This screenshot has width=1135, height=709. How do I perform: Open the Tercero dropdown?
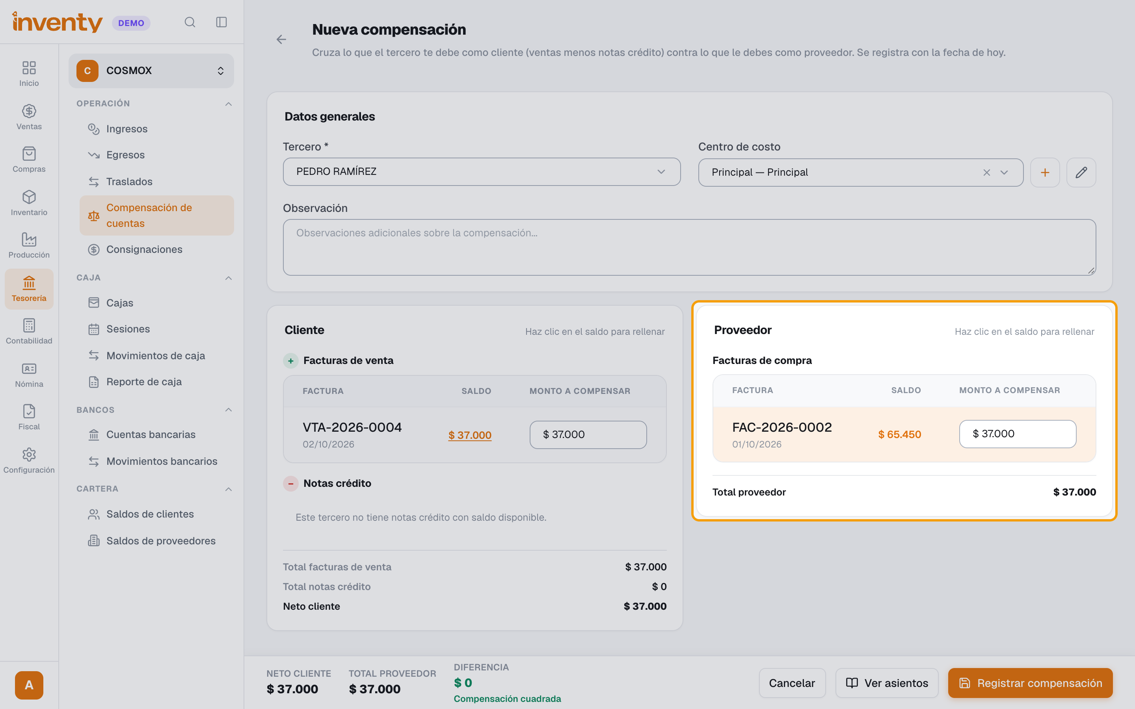coord(482,172)
